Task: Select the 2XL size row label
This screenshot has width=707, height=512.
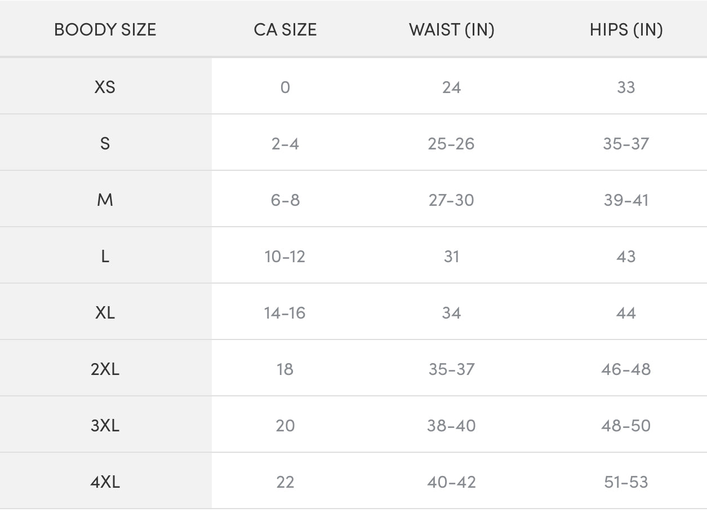Action: pos(105,369)
